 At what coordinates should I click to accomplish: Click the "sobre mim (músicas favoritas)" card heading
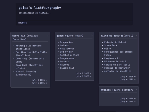(25, 37)
